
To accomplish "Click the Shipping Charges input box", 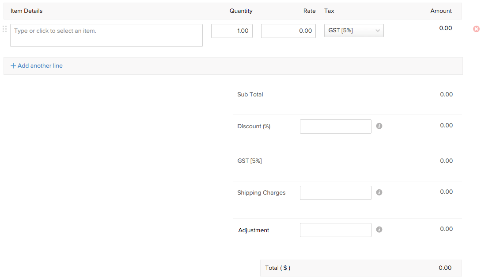I will pos(335,192).
